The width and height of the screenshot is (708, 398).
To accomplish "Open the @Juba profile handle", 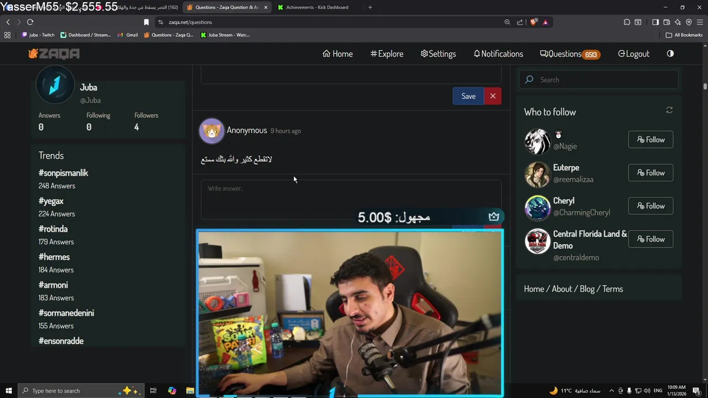I will (90, 100).
